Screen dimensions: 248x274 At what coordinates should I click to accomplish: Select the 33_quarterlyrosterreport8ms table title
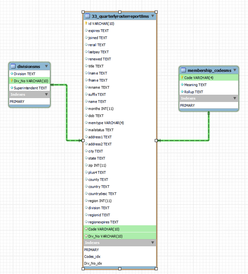point(120,16)
